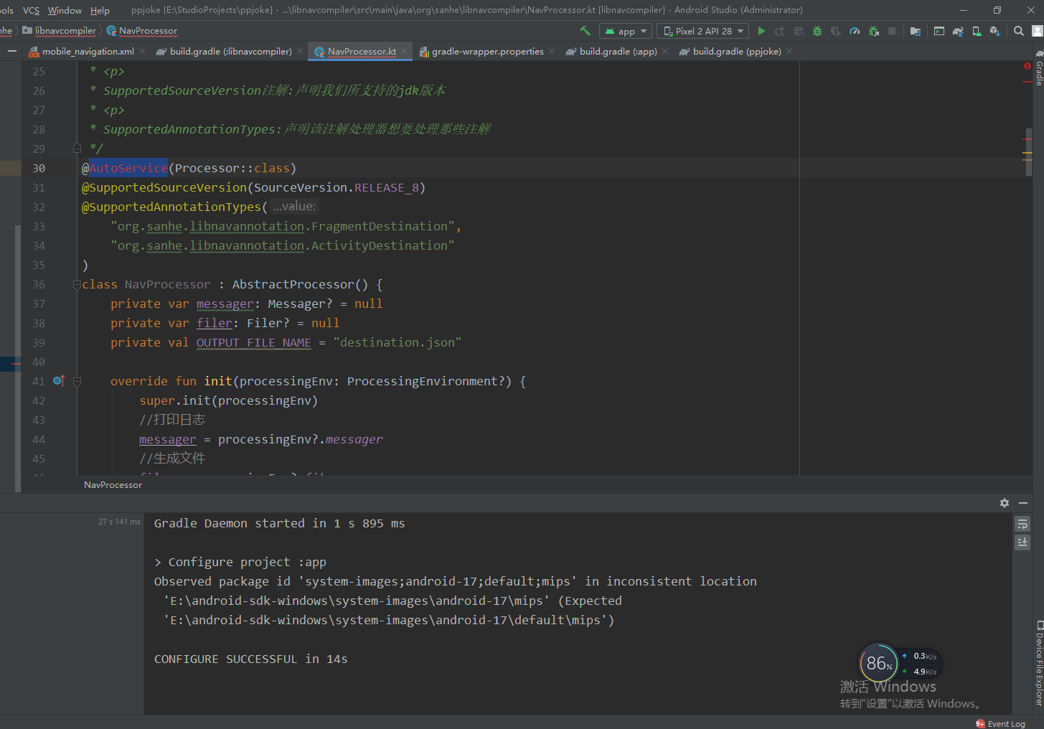Screen dimensions: 1044x729
Task: Run the app with the green play icon
Action: tap(761, 31)
